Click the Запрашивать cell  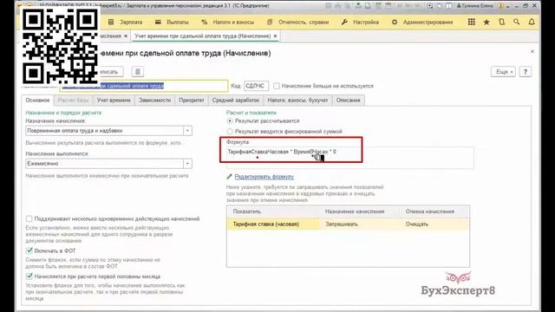360,224
